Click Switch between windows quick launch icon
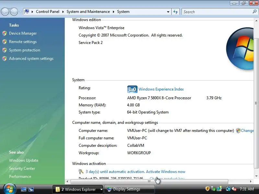This screenshot has height=194, width=259. pos(31,189)
